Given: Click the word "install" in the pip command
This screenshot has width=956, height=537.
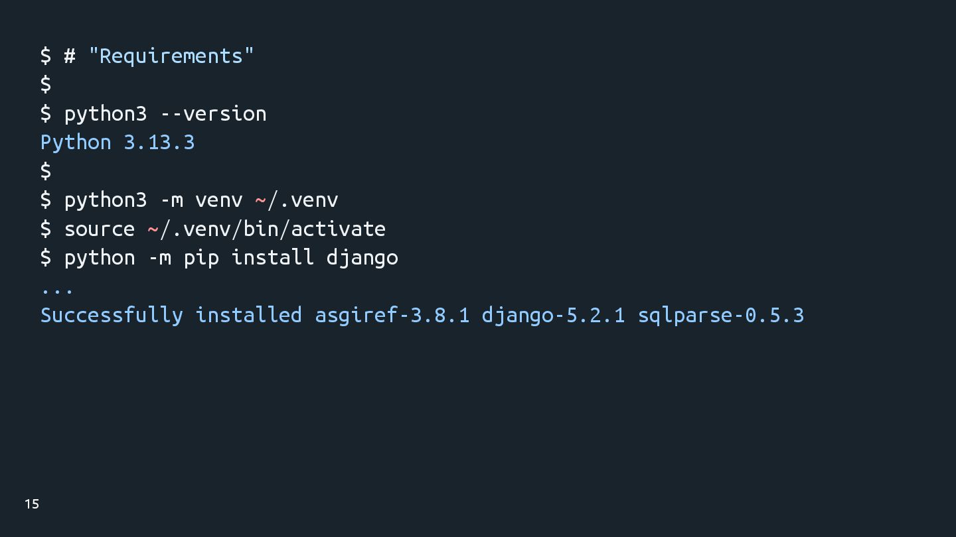Looking at the screenshot, I should pos(272,257).
